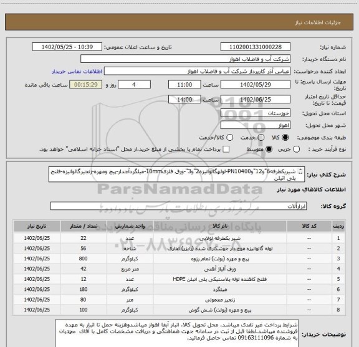This screenshot has width=359, height=347.
Task: Click the row شیر یکطرفه لولایی
Action: 179,238
